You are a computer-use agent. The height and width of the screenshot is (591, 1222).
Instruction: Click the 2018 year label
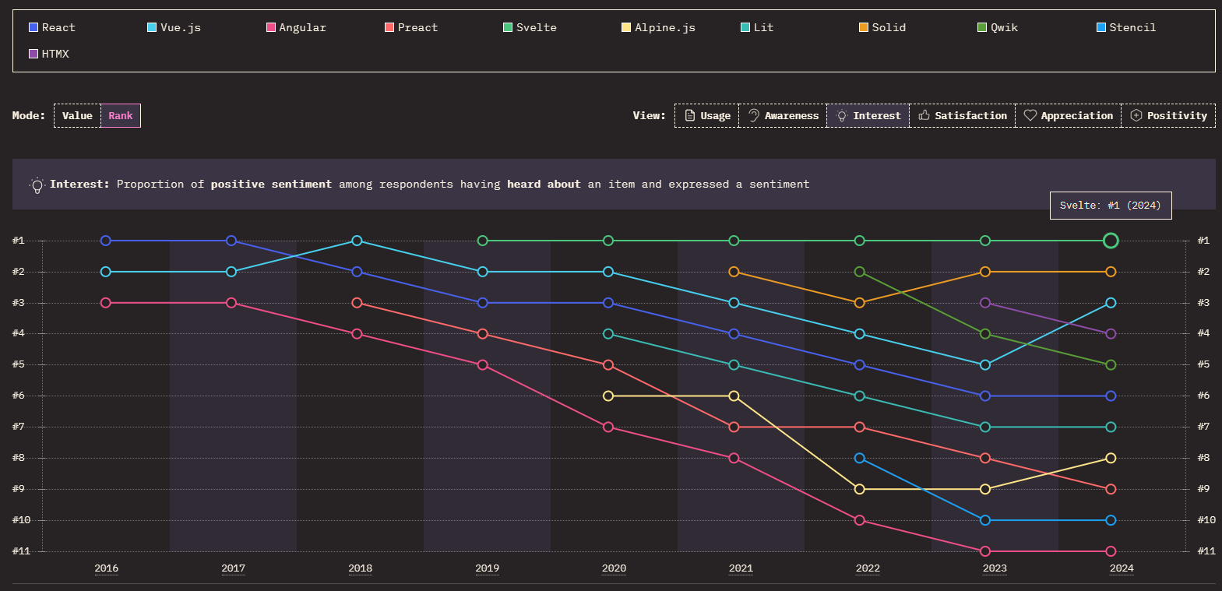coord(361,568)
